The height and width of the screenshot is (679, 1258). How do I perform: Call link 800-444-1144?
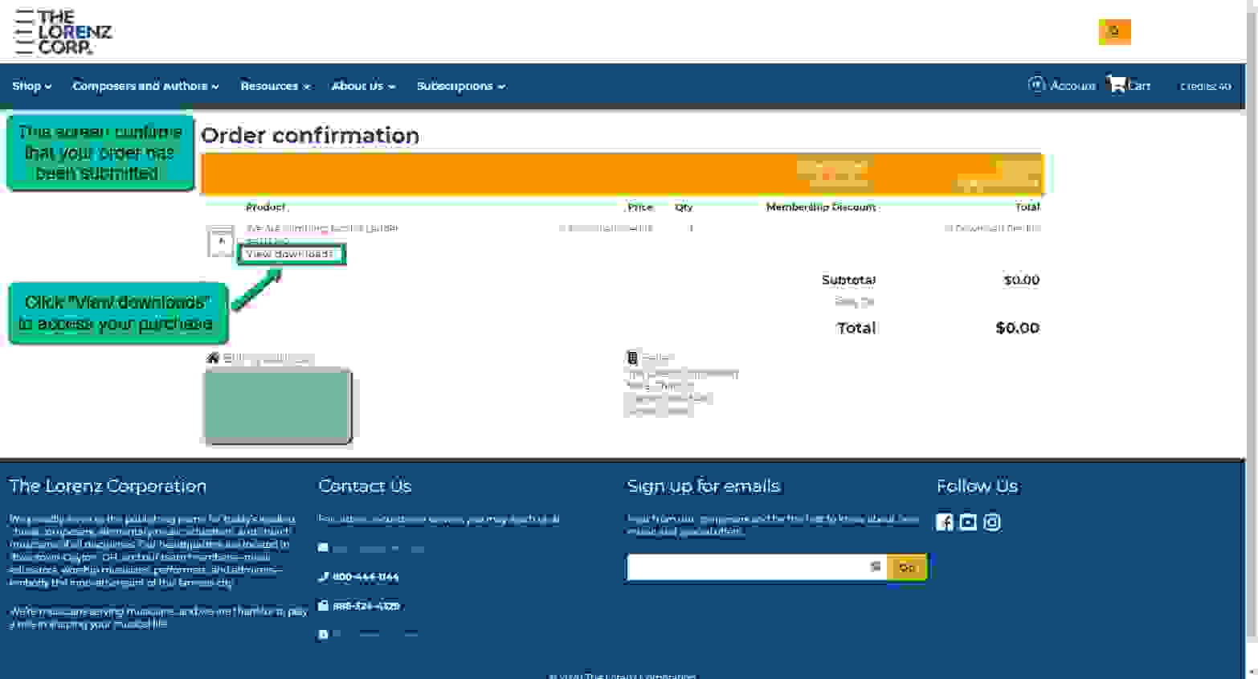click(x=366, y=577)
